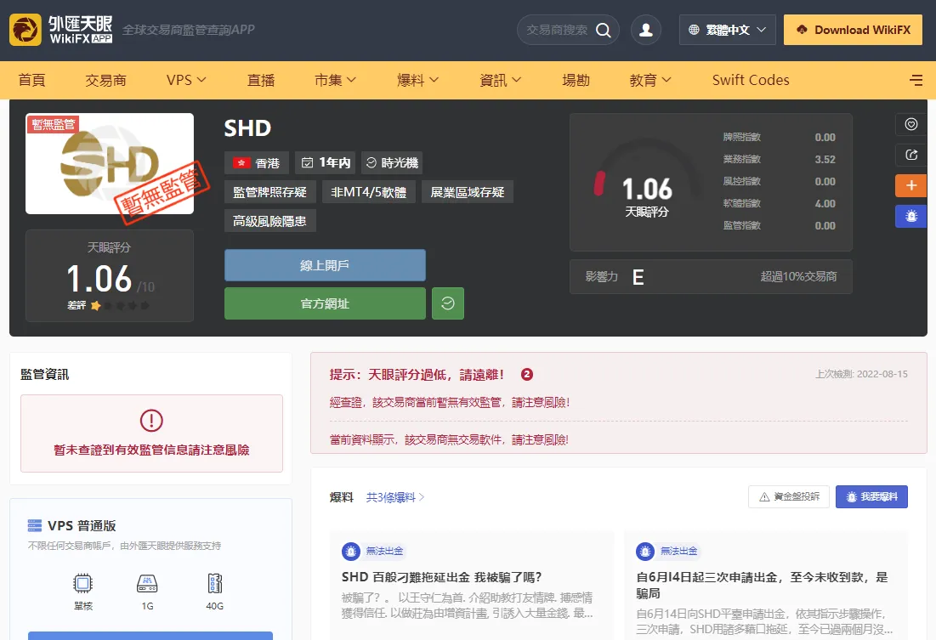Open the language selector 繁體中文
936x640 pixels.
(727, 30)
